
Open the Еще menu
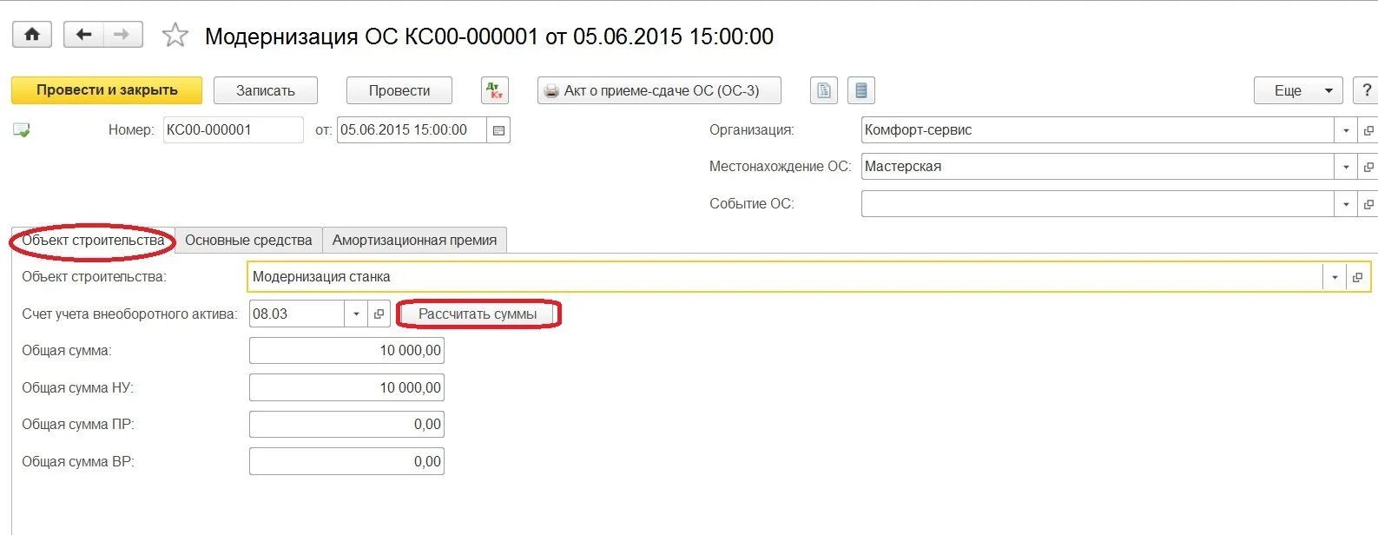pyautogui.click(x=1298, y=90)
